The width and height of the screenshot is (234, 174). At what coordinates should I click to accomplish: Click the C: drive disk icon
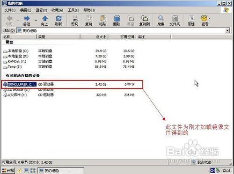[x=5, y=51]
